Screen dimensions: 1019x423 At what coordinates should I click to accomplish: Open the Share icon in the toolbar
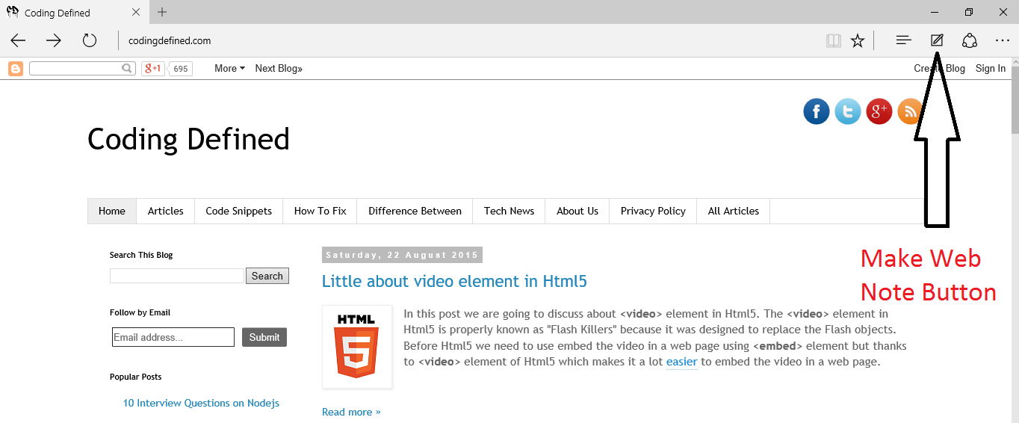click(970, 40)
